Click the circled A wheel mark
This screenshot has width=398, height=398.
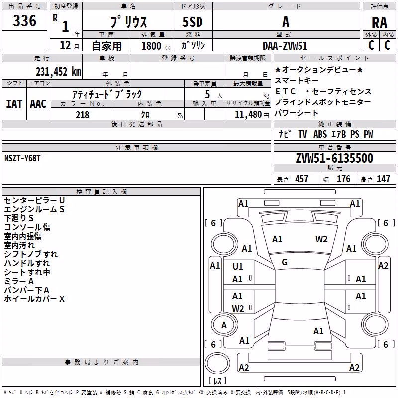coord(224,325)
